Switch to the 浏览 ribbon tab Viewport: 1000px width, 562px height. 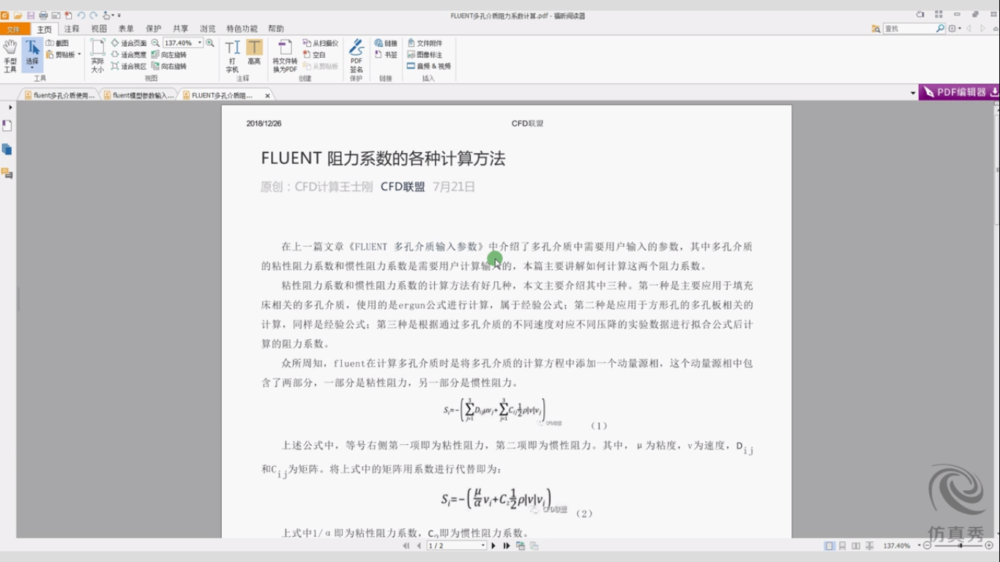click(x=208, y=29)
